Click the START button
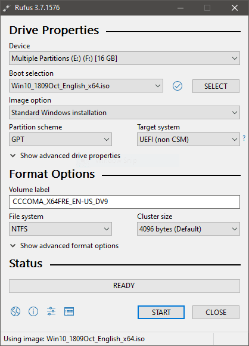The height and width of the screenshot is (346, 249). tap(161, 312)
